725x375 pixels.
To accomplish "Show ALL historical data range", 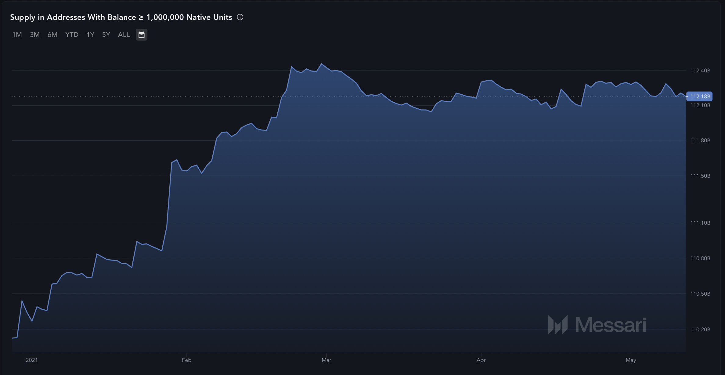I will point(124,35).
